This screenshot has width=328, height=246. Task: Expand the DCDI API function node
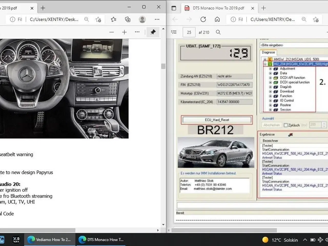[x=270, y=78]
